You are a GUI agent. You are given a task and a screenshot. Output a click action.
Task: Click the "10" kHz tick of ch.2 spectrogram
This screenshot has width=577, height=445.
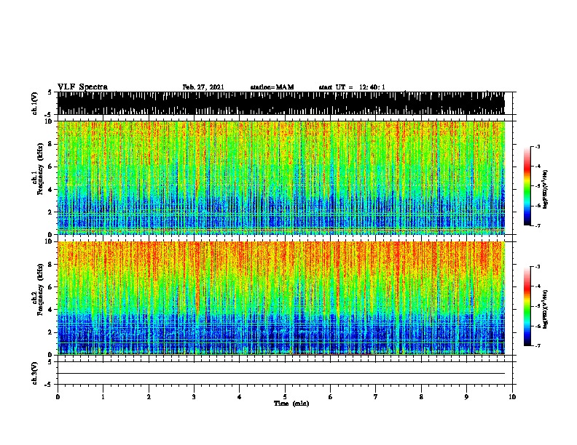point(50,241)
